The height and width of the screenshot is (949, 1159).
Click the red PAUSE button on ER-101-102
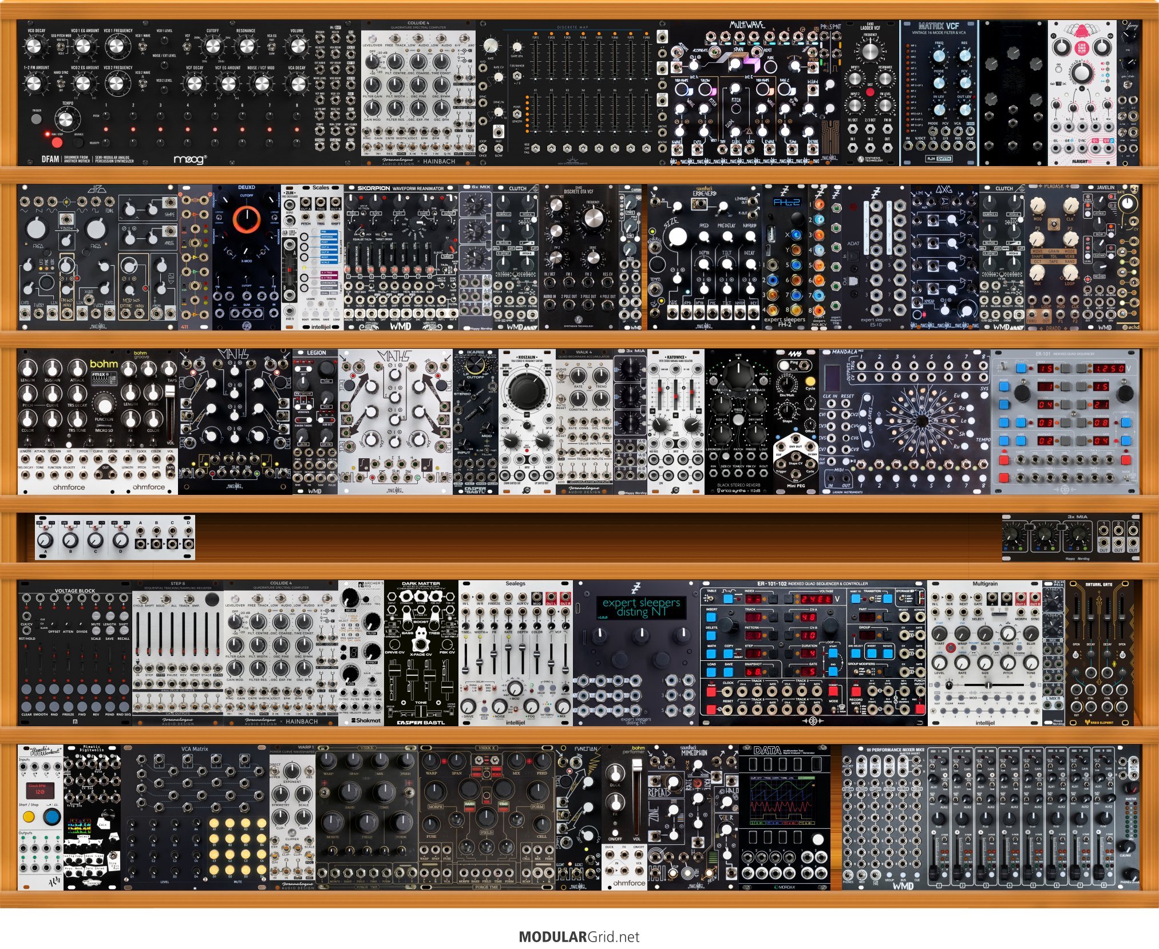tap(712, 692)
